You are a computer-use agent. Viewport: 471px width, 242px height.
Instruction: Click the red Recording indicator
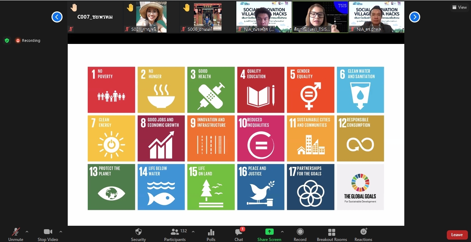(28, 40)
